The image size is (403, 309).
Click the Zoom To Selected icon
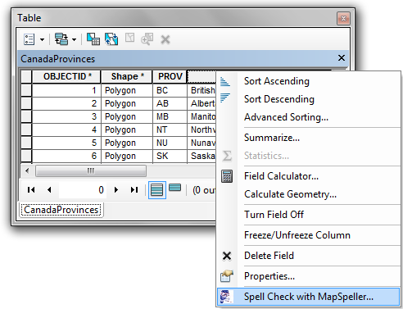pyautogui.click(x=147, y=39)
